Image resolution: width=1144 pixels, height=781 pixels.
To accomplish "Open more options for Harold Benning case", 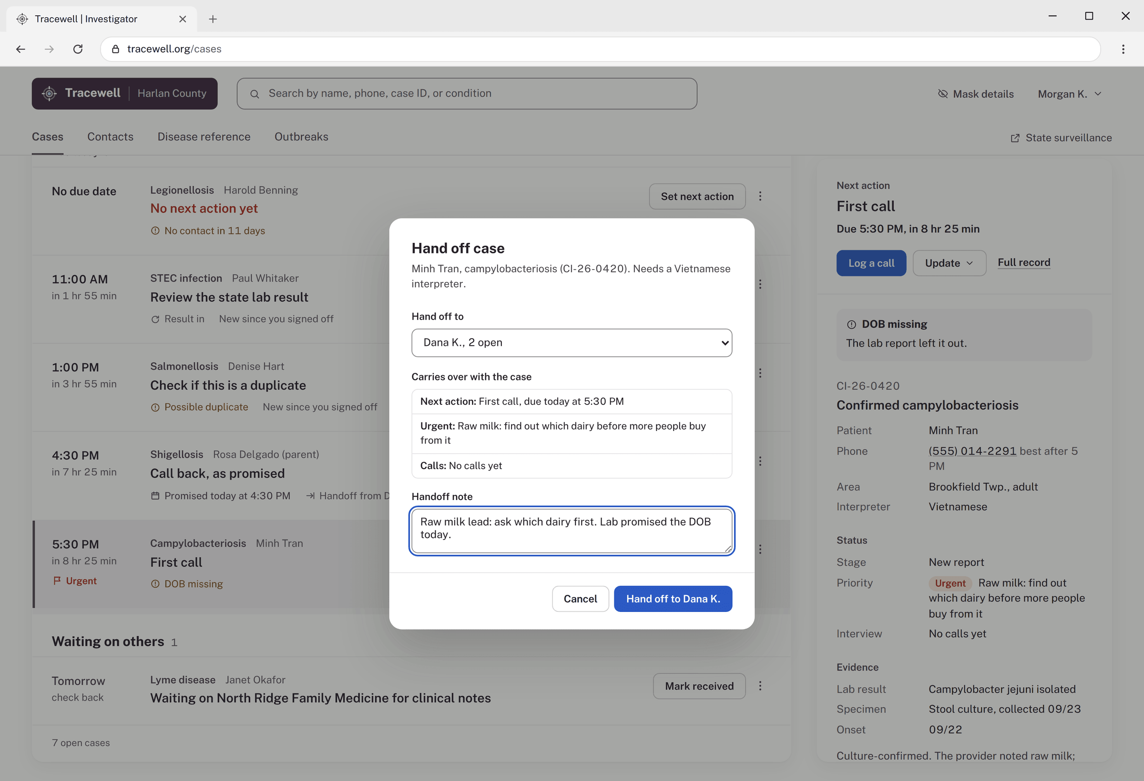I will coord(760,196).
